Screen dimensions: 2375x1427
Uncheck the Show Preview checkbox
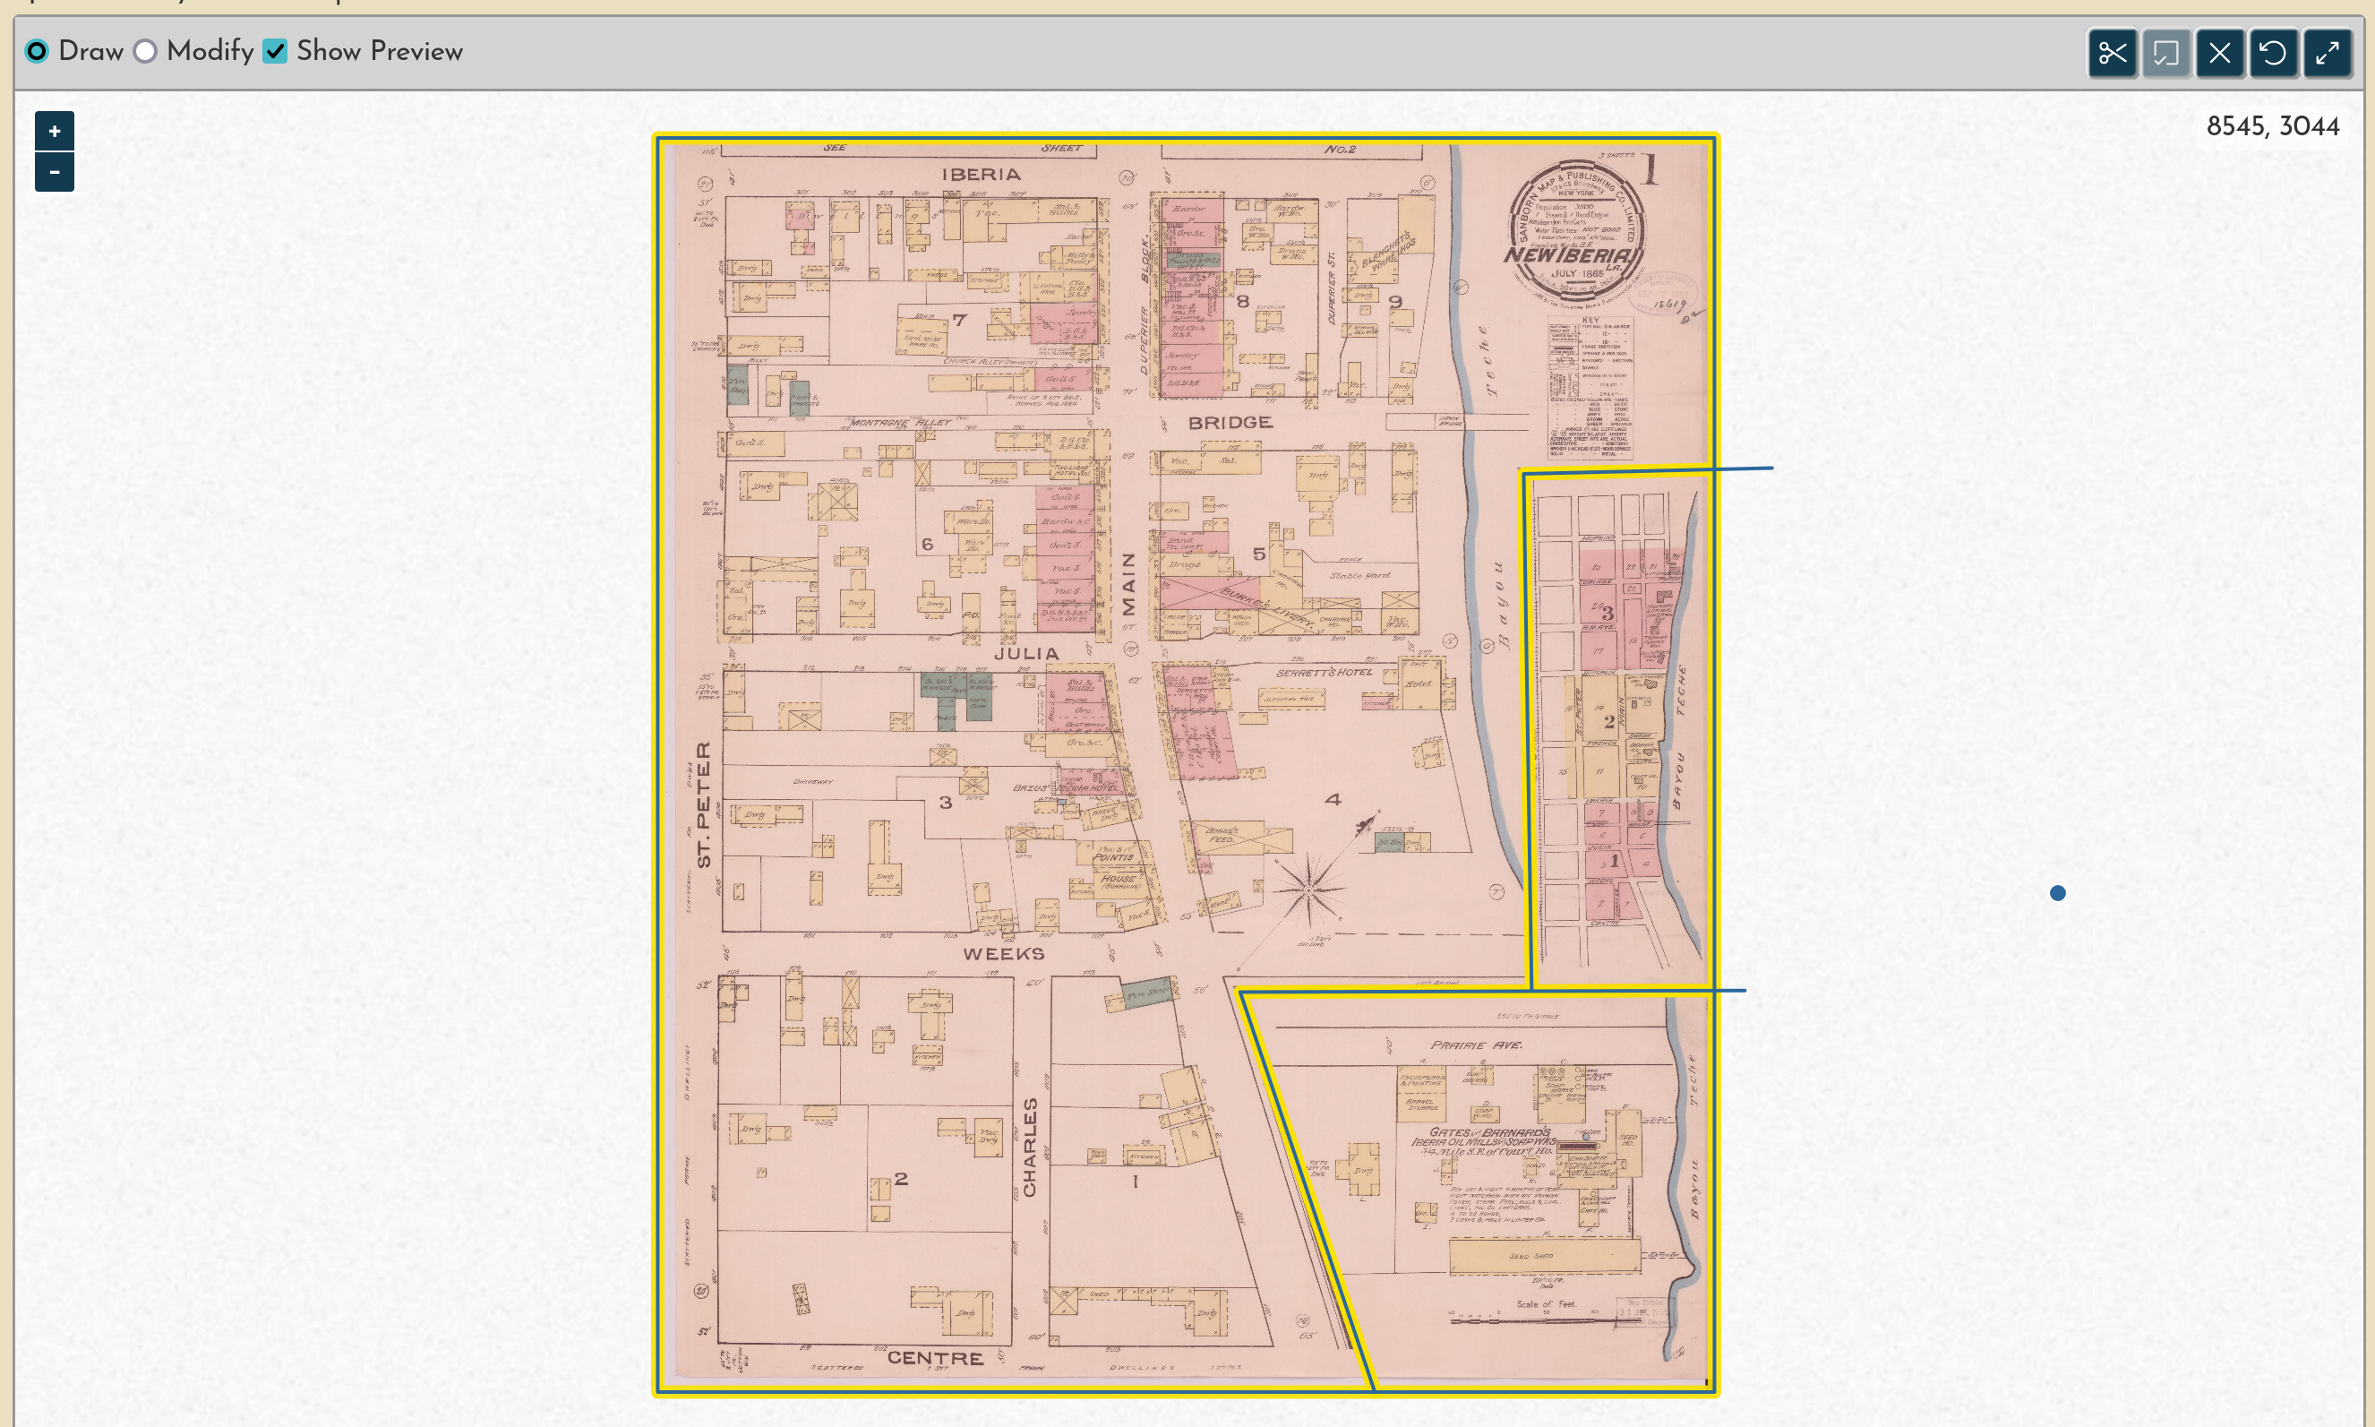276,51
